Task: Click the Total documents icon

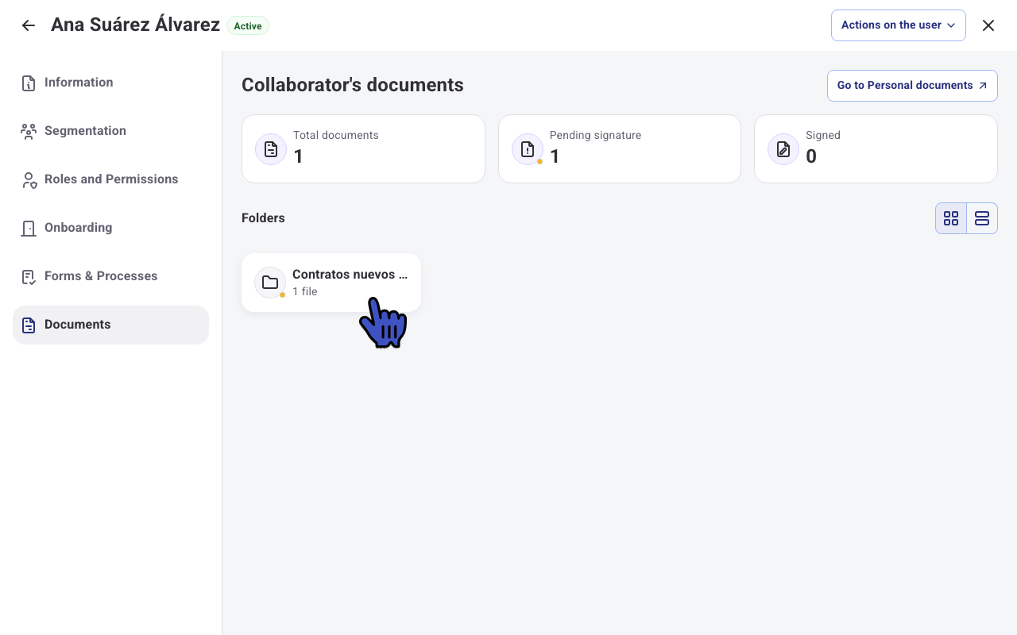Action: [271, 149]
